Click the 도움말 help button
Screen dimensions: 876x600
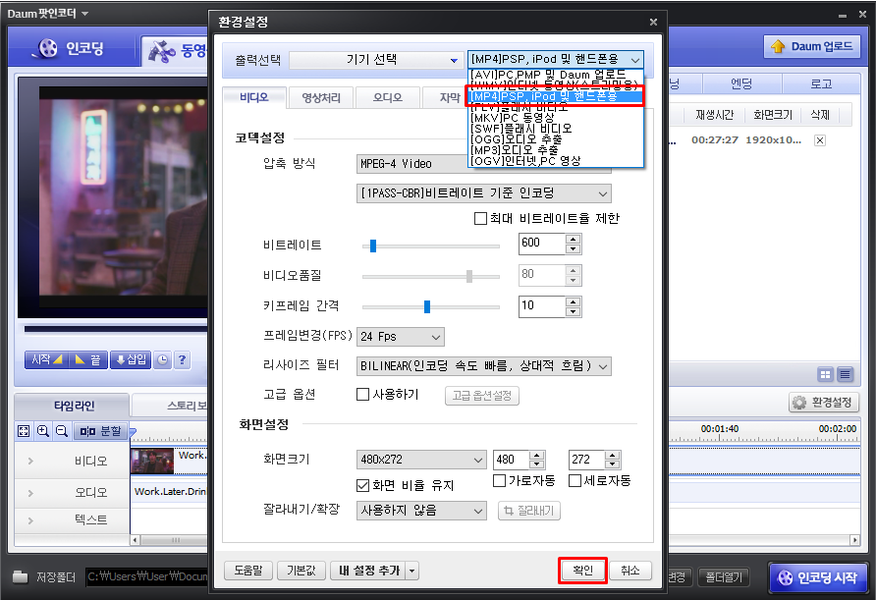[248, 571]
